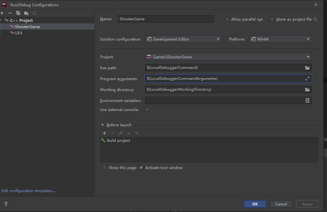Close the Run/Debug Configurations dialog
Screen dimensions: 327x212
coord(316,5)
